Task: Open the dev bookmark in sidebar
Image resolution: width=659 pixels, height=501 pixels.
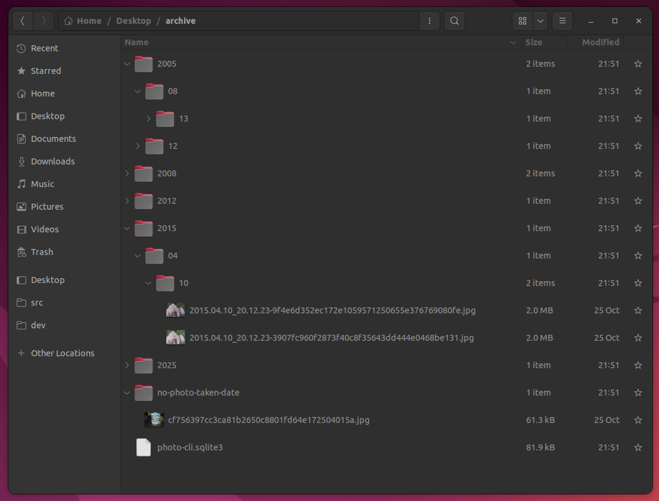Action: click(x=64, y=325)
